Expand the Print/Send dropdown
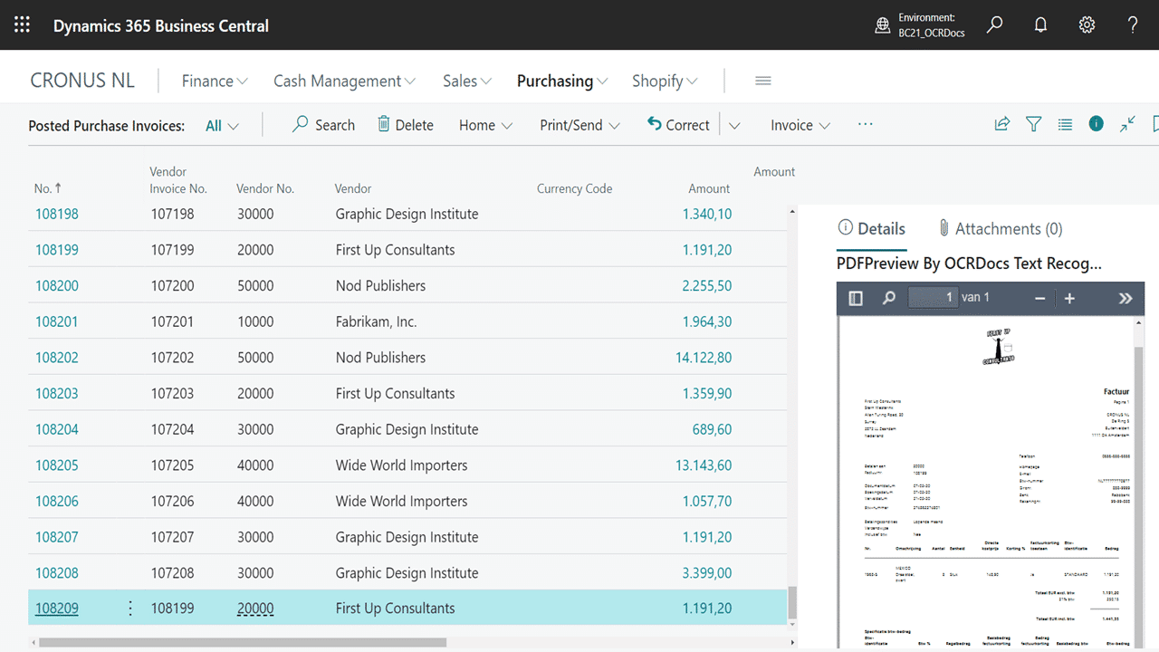 [x=579, y=125]
